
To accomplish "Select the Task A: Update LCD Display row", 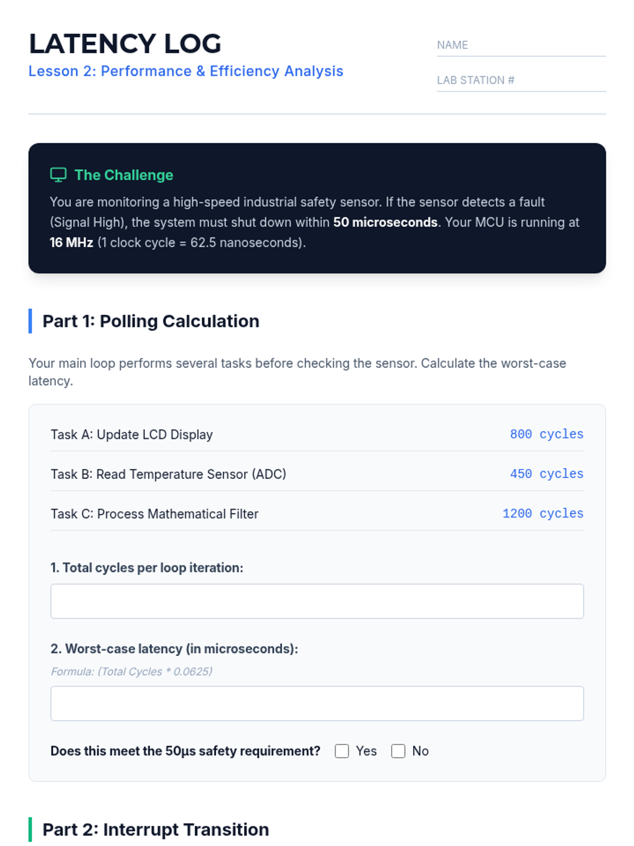I will pos(317,434).
